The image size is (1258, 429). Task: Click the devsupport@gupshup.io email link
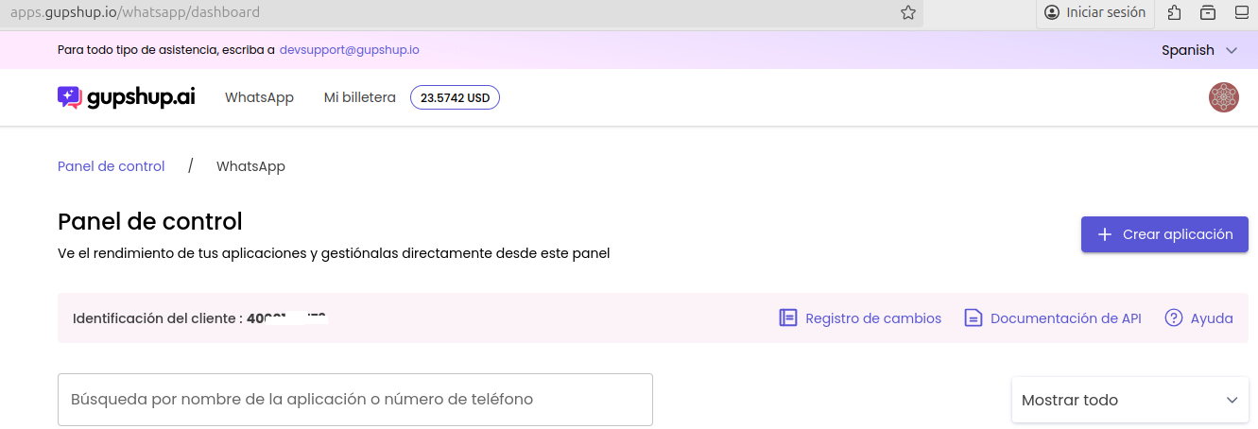[x=349, y=50]
